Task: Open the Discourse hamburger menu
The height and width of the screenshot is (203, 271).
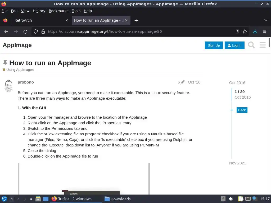Action: [x=262, y=45]
